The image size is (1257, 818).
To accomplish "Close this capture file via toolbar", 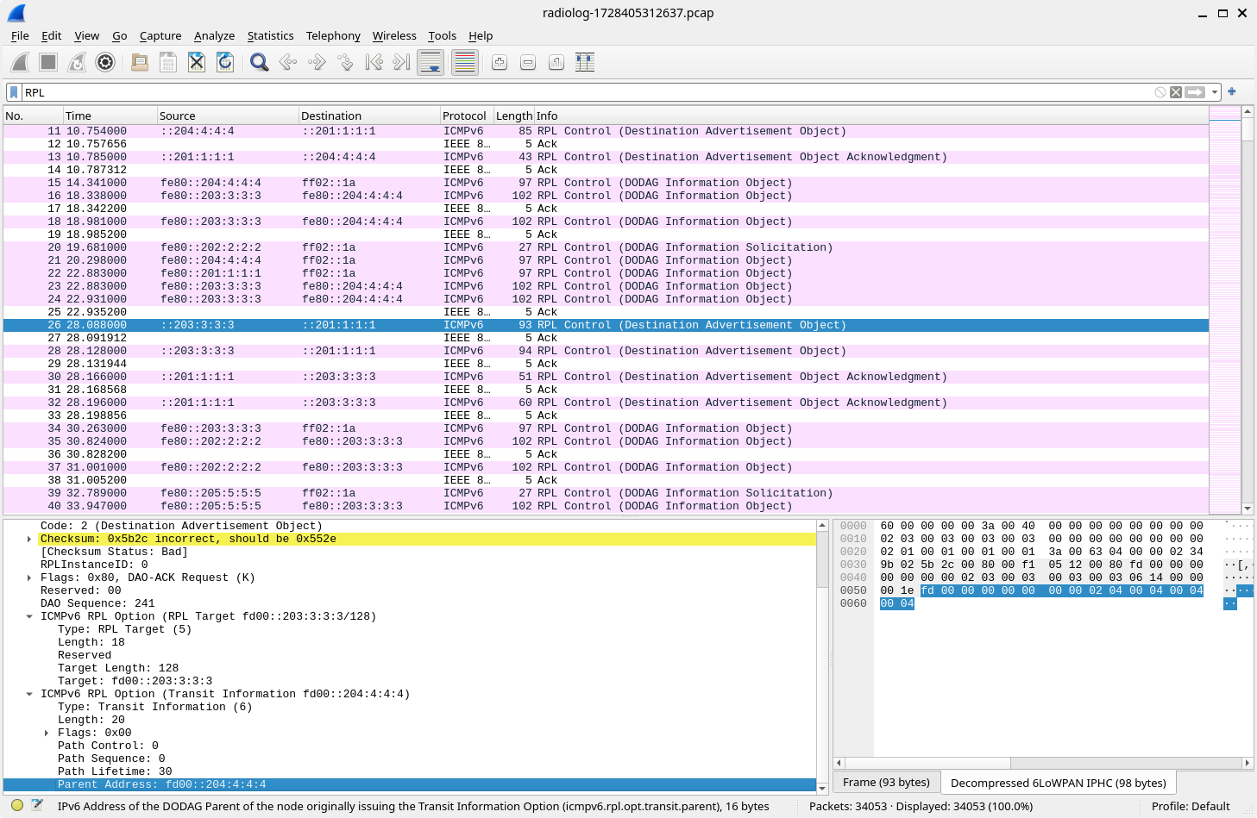I will [x=197, y=62].
